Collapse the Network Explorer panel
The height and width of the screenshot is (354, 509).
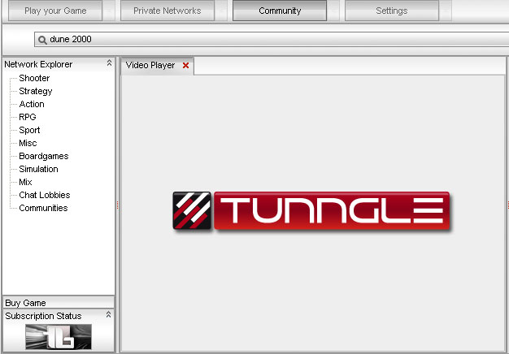(110, 63)
